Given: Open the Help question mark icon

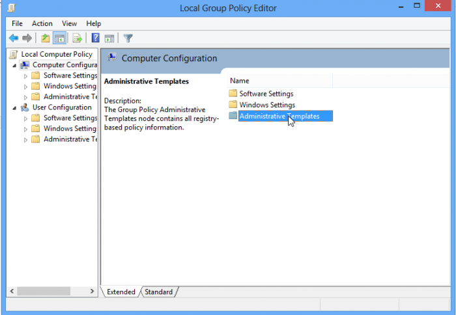Looking at the screenshot, I should click(x=95, y=38).
